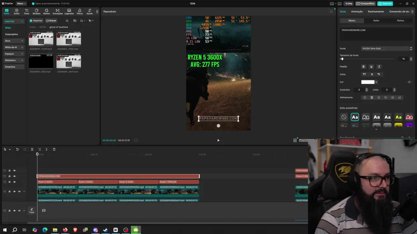Image resolution: width=417 pixels, height=234 pixels.
Task: Open the Stickers panel
Action: click(36, 12)
